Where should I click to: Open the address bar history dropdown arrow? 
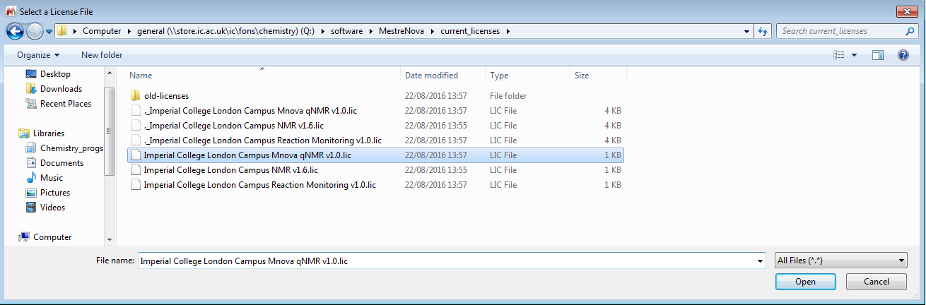pyautogui.click(x=747, y=31)
